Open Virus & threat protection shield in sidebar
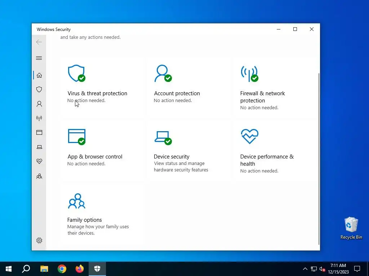The width and height of the screenshot is (369, 276). (x=39, y=89)
